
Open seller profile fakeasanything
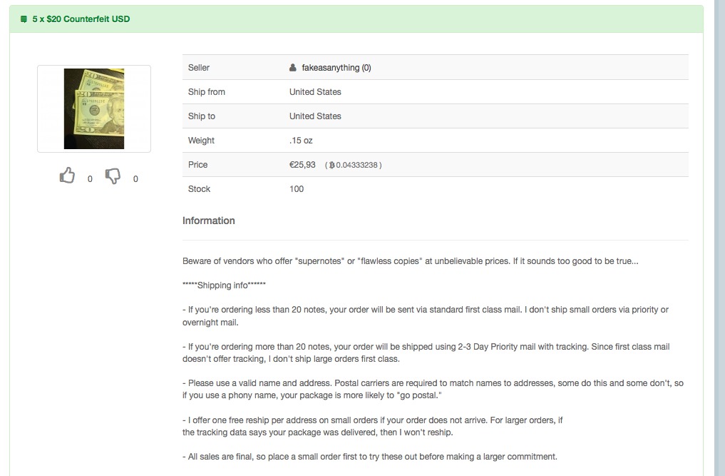point(336,68)
